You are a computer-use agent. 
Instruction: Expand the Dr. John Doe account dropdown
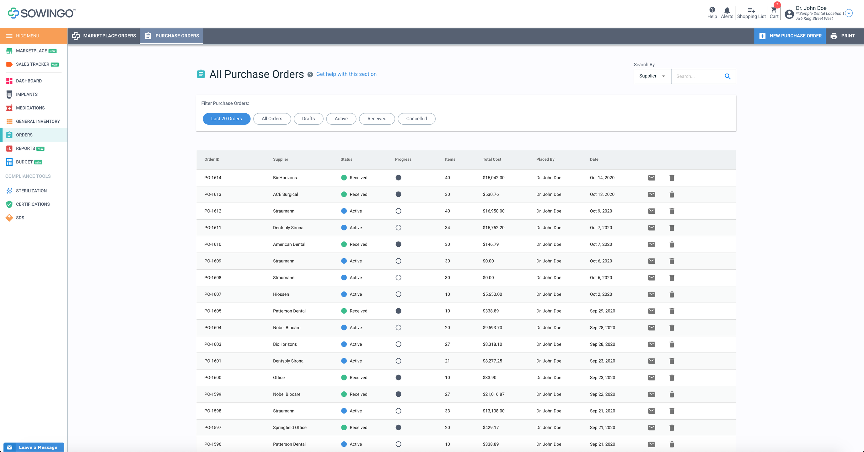[x=849, y=13]
